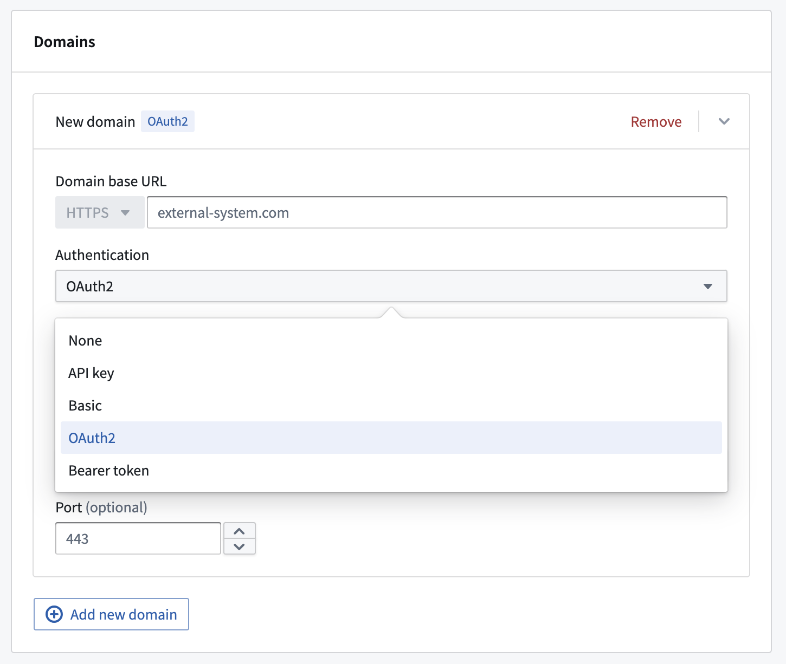
Task: Click the Remove link for New domain
Action: tap(656, 122)
